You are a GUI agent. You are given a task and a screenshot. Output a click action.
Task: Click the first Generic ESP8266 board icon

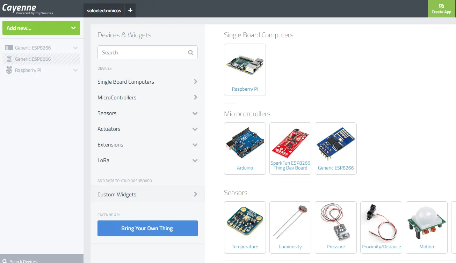9,48
